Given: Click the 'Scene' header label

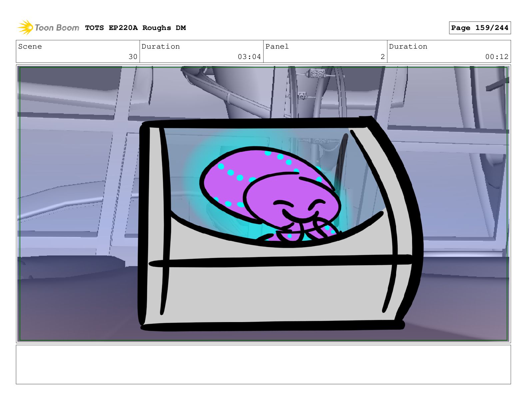Looking at the screenshot, I should (30, 47).
